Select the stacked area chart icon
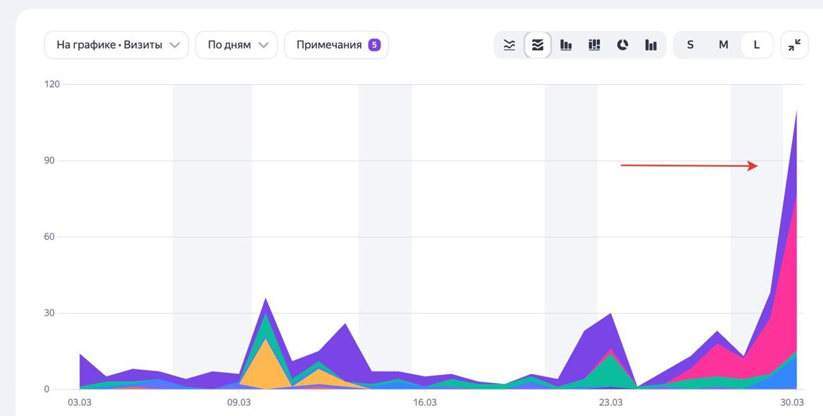The image size is (823, 416). point(538,45)
